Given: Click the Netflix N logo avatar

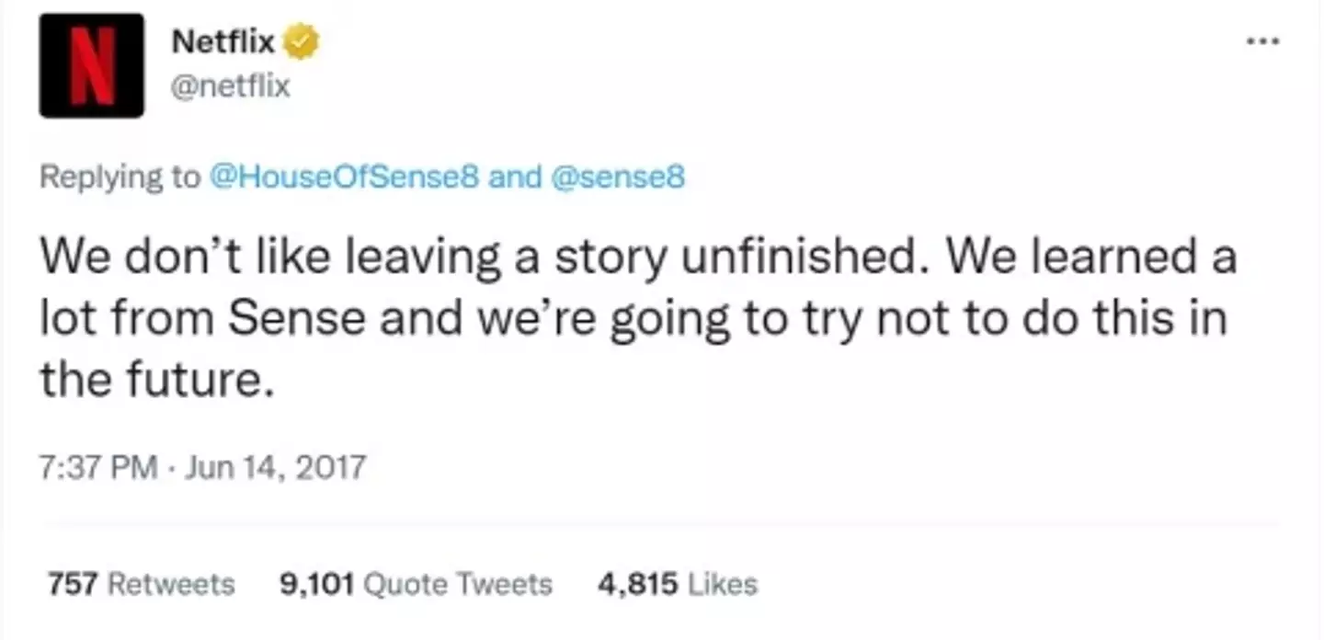Looking at the screenshot, I should click(x=91, y=65).
